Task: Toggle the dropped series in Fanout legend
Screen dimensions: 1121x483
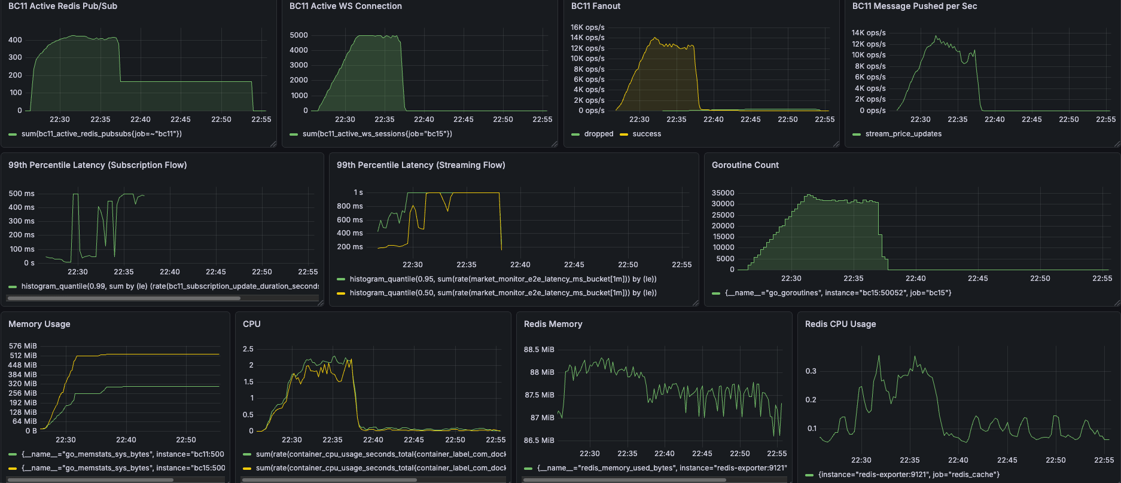Action: 598,134
